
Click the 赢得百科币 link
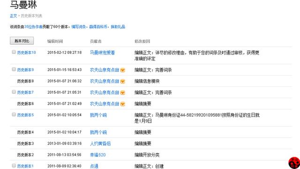click(x=98, y=27)
